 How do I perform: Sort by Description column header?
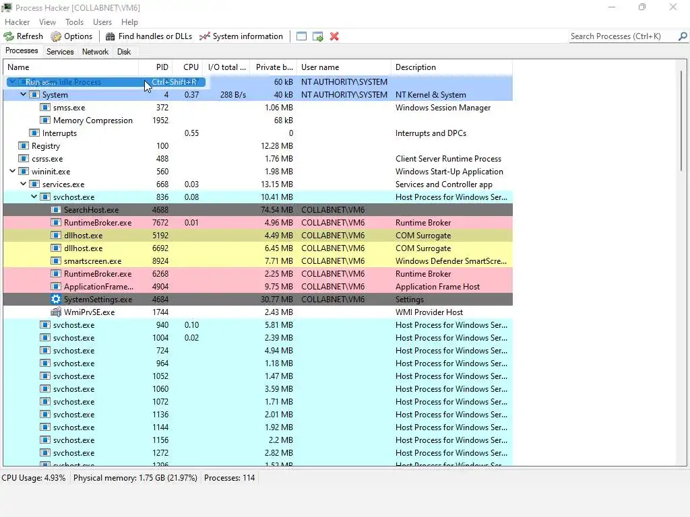[x=451, y=67]
